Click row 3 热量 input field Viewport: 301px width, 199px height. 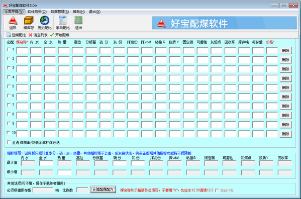(x=64, y=69)
